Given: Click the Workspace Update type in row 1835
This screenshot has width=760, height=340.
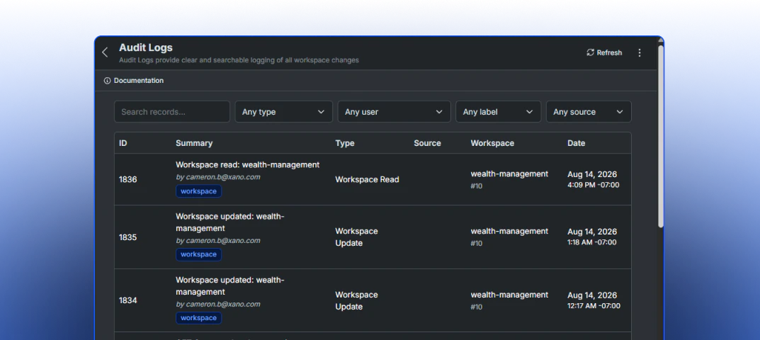Looking at the screenshot, I should tap(356, 237).
